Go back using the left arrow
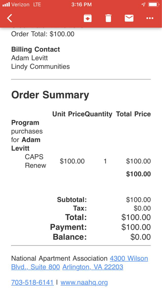 (x=10, y=18)
